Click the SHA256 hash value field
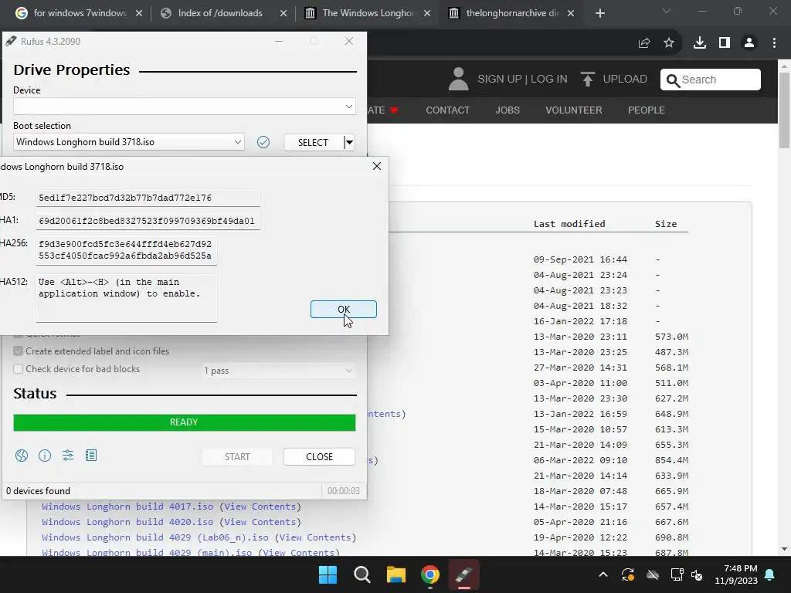791x593 pixels. (x=127, y=250)
